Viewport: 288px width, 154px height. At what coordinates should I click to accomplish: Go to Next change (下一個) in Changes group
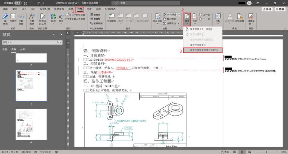[x=204, y=19]
